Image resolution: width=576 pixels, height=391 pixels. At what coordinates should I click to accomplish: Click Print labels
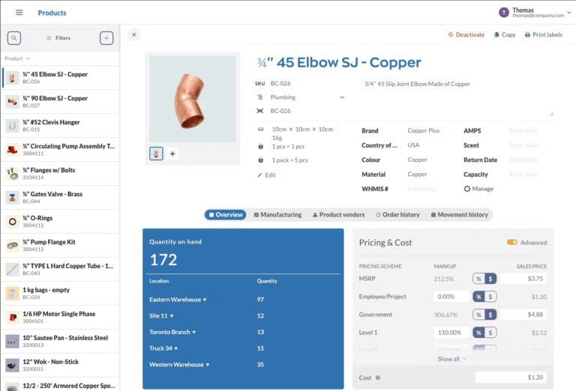543,34
